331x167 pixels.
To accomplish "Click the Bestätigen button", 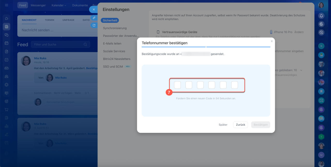I will coord(261,125).
